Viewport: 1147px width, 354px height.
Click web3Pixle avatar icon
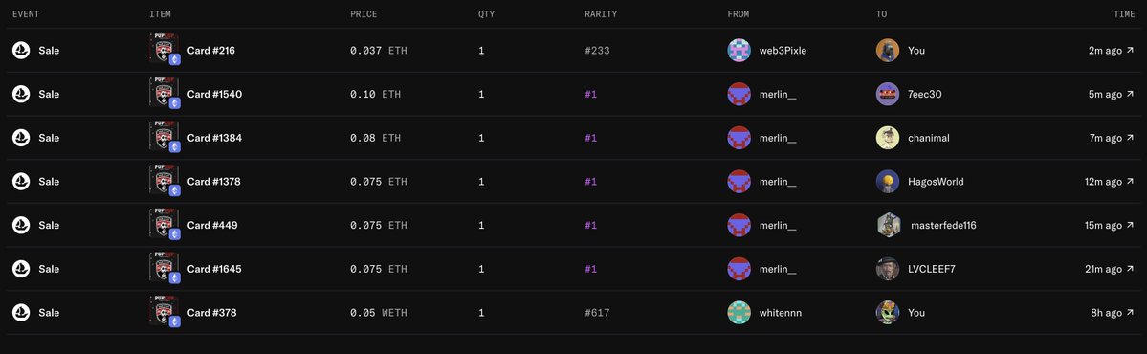[x=739, y=51]
